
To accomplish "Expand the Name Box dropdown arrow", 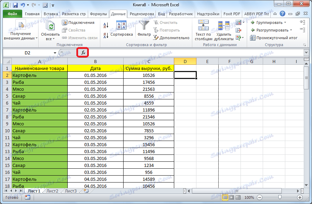I will point(55,53).
